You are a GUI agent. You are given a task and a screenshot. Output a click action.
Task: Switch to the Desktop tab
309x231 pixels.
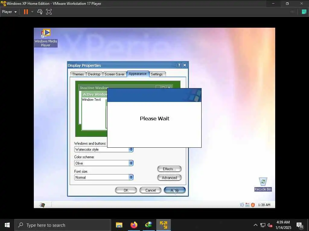coord(94,74)
